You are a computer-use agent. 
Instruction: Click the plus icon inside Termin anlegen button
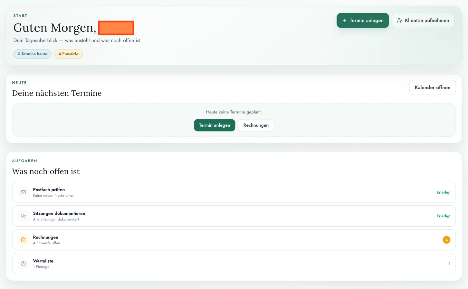tap(345, 20)
